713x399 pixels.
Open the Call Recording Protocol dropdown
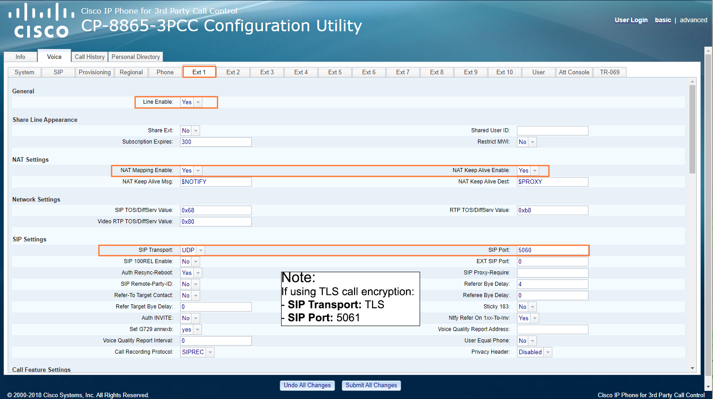(197, 352)
